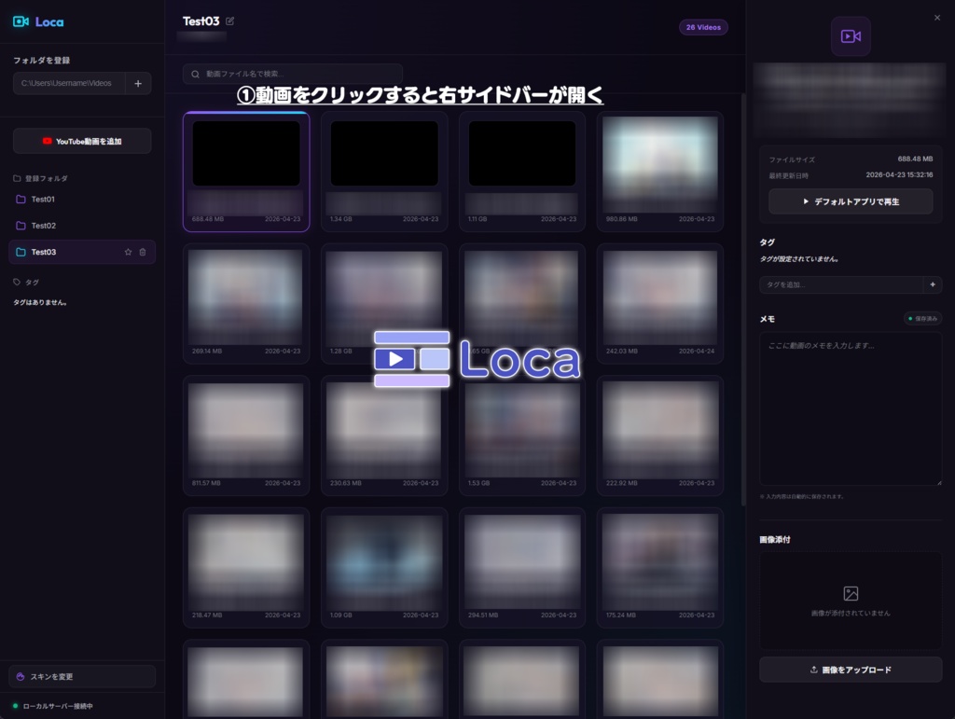Play video with デフォルトアプリで再生 button
The height and width of the screenshot is (719, 955).
pos(851,201)
